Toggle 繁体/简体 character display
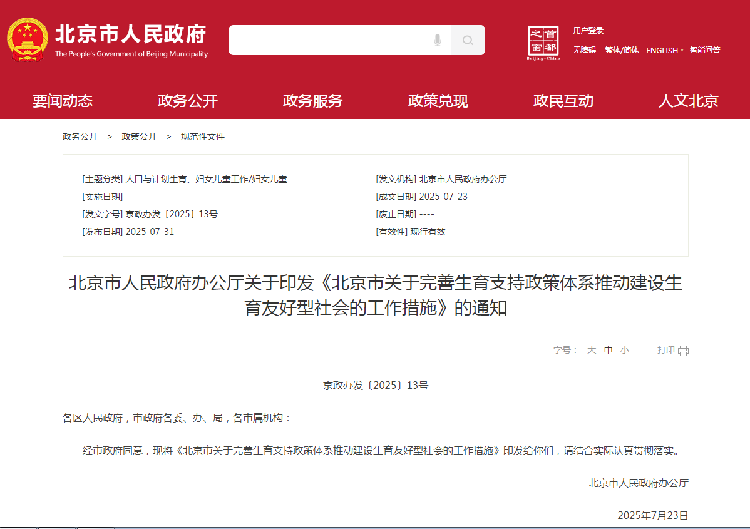Screen dimensions: 750x529 621,50
